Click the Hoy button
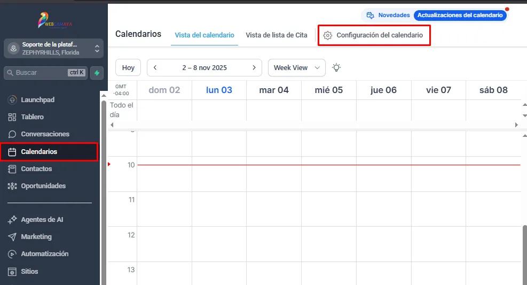The image size is (527, 285). 128,67
